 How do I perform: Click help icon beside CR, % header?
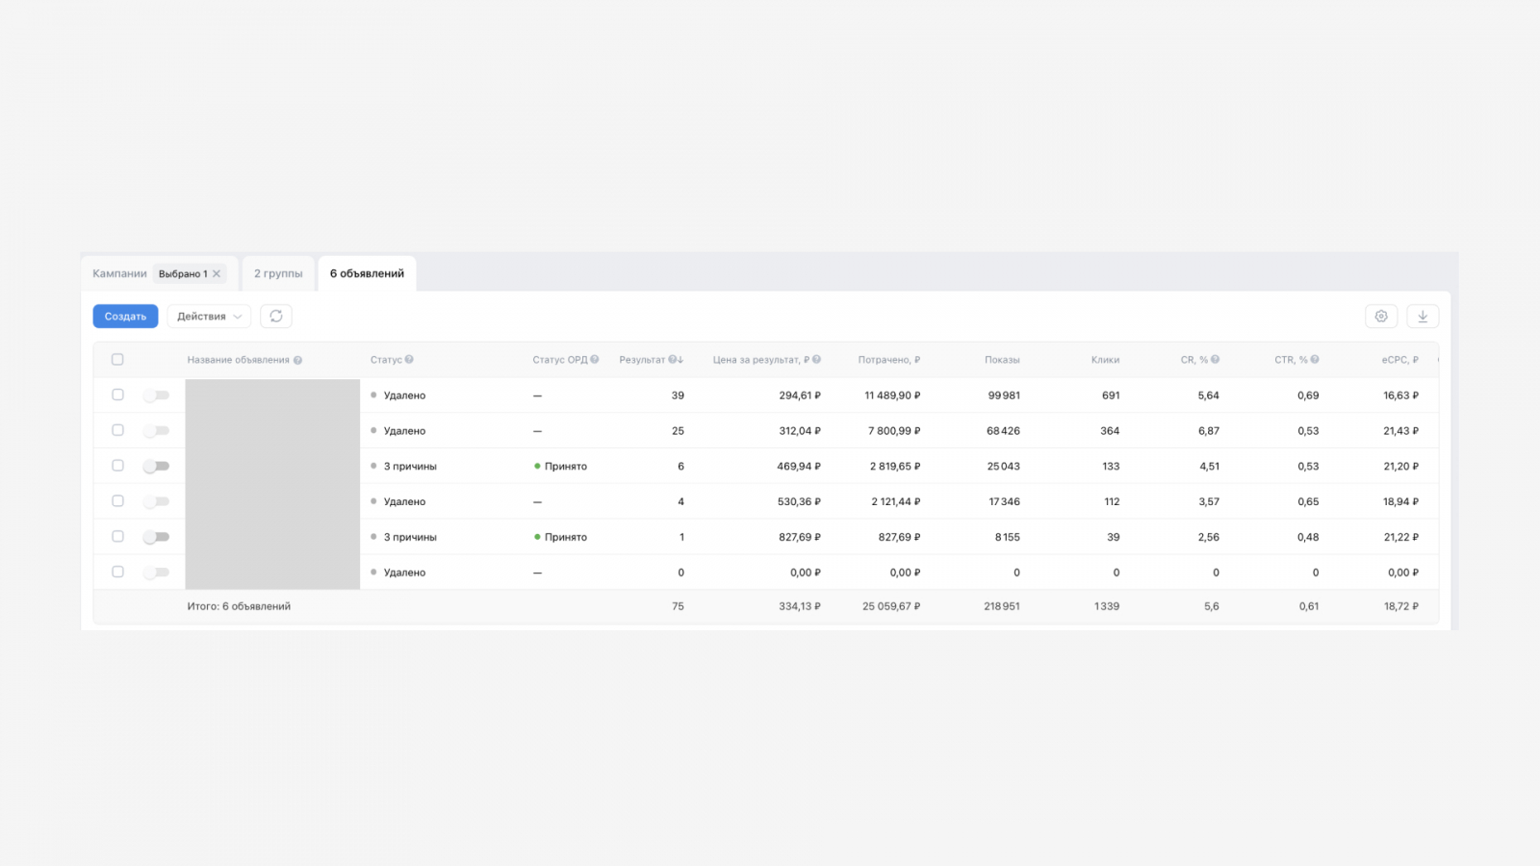1215,360
